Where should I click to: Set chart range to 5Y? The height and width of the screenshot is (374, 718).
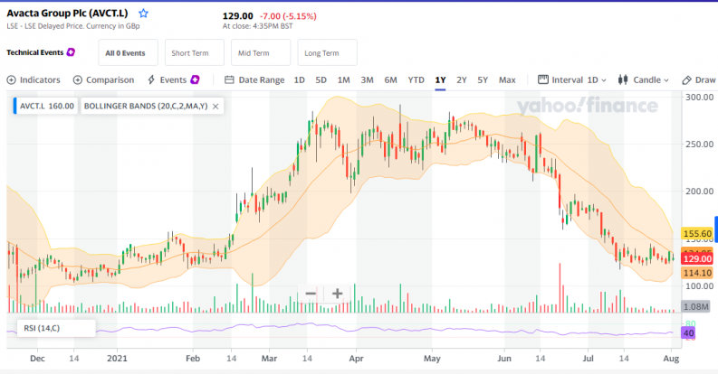tap(483, 79)
